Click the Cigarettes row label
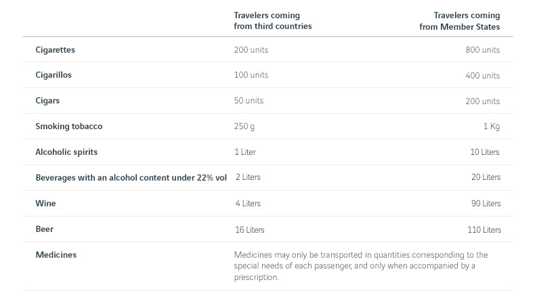The width and height of the screenshot is (535, 301). click(55, 50)
